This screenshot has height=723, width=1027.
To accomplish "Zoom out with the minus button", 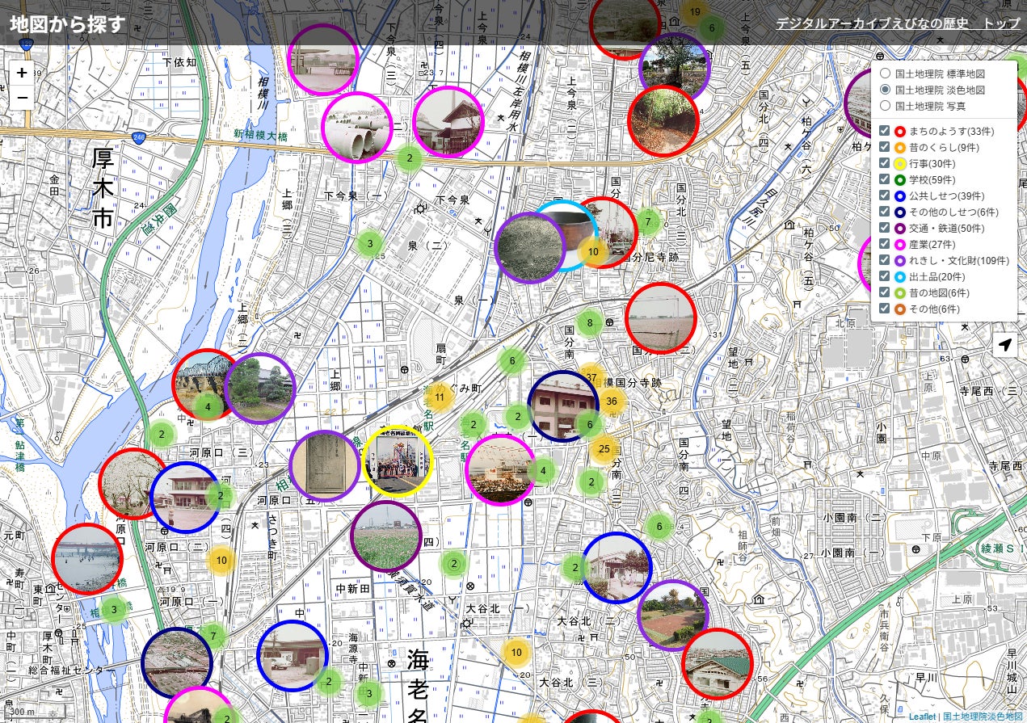I will click(22, 98).
